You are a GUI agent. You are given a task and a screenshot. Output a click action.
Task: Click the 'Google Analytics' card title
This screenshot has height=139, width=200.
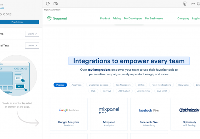pyautogui.click(x=68, y=122)
